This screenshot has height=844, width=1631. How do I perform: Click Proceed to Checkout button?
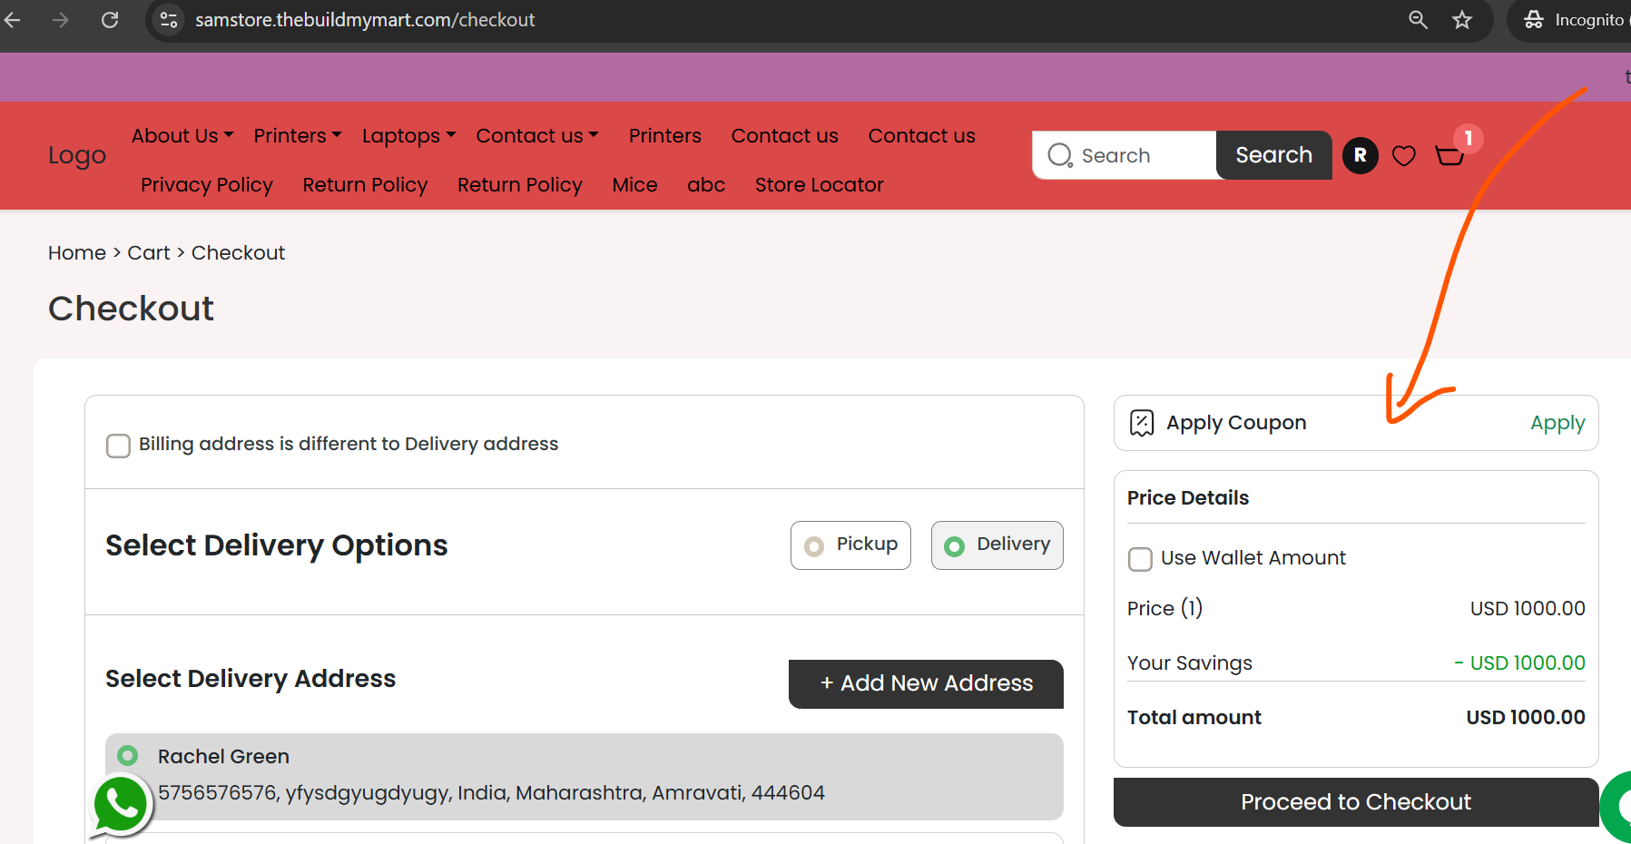(1356, 802)
